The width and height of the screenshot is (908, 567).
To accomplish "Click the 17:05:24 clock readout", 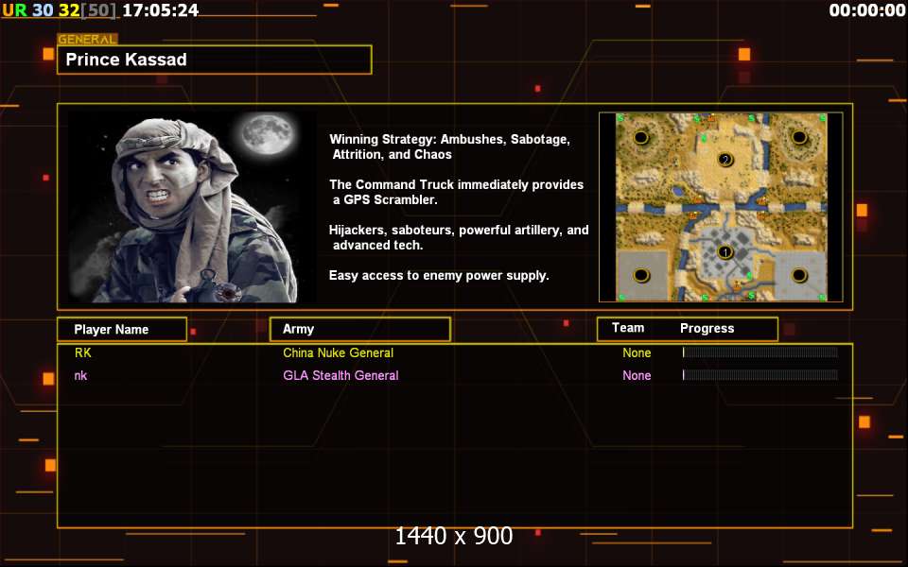I will coord(161,10).
